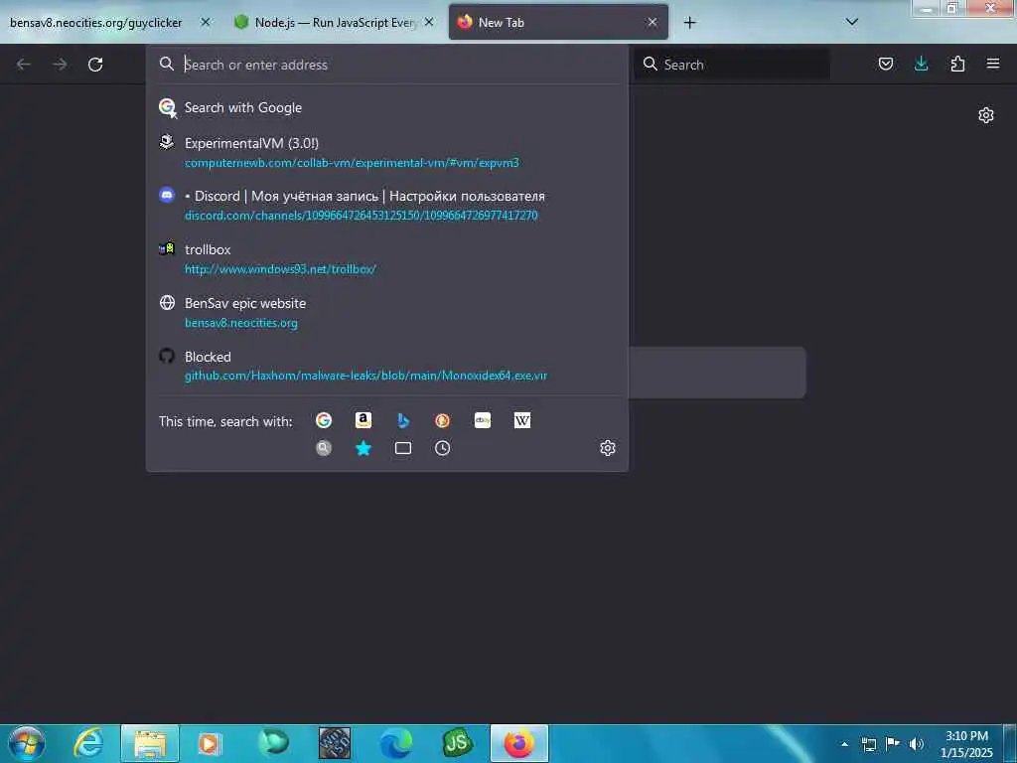1017x763 pixels.
Task: Open the trollbox suggestion
Action: click(x=387, y=259)
